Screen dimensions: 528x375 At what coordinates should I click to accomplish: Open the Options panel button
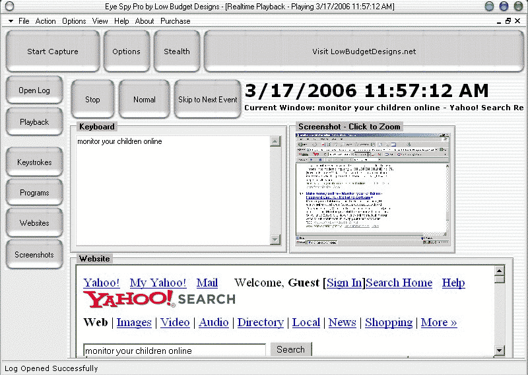click(126, 51)
